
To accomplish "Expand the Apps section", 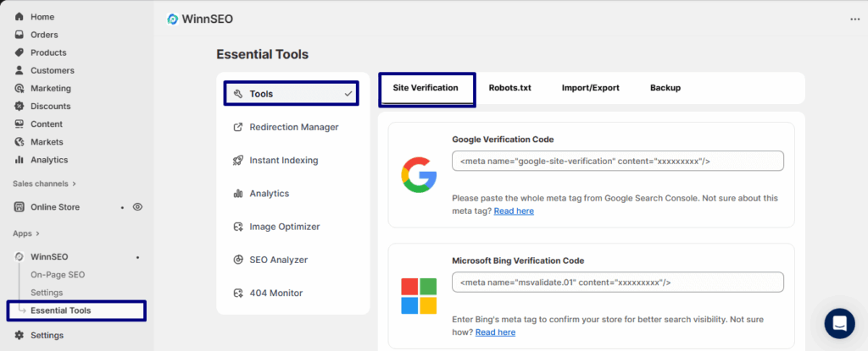I will (26, 233).
